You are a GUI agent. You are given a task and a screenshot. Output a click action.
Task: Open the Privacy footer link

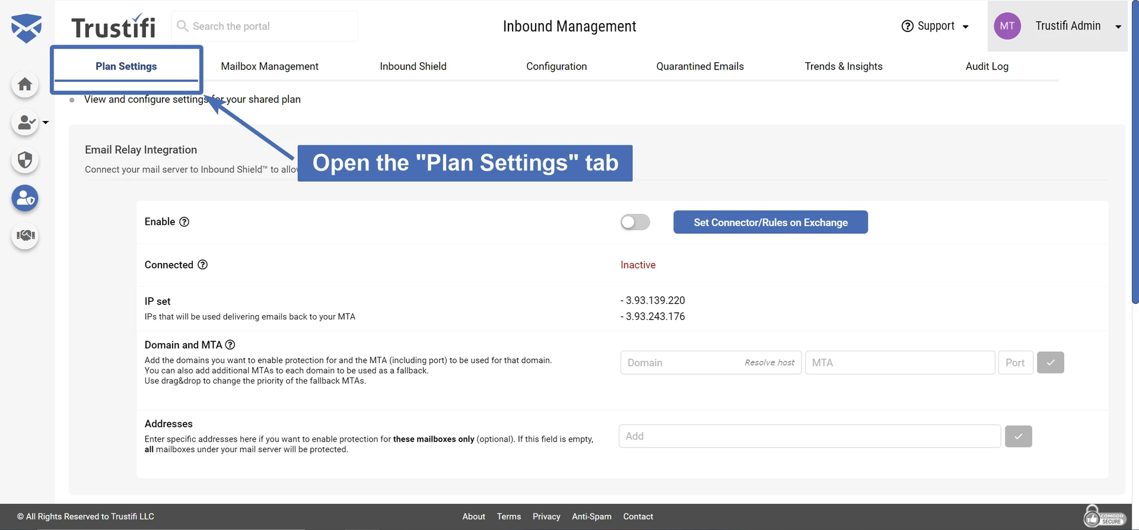click(546, 516)
